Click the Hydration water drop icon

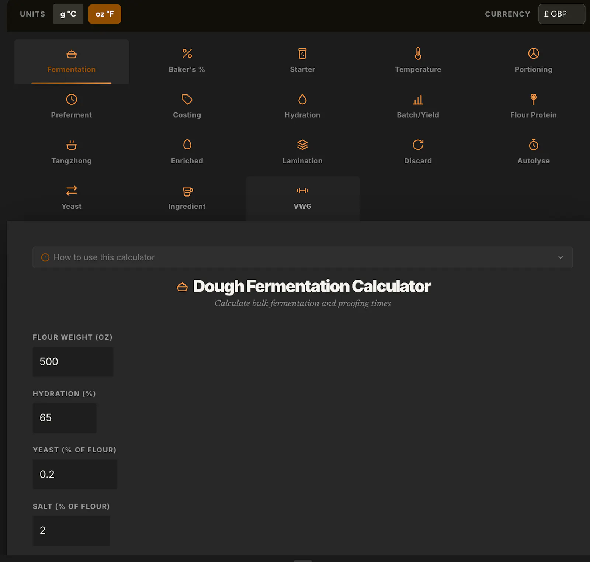302,99
